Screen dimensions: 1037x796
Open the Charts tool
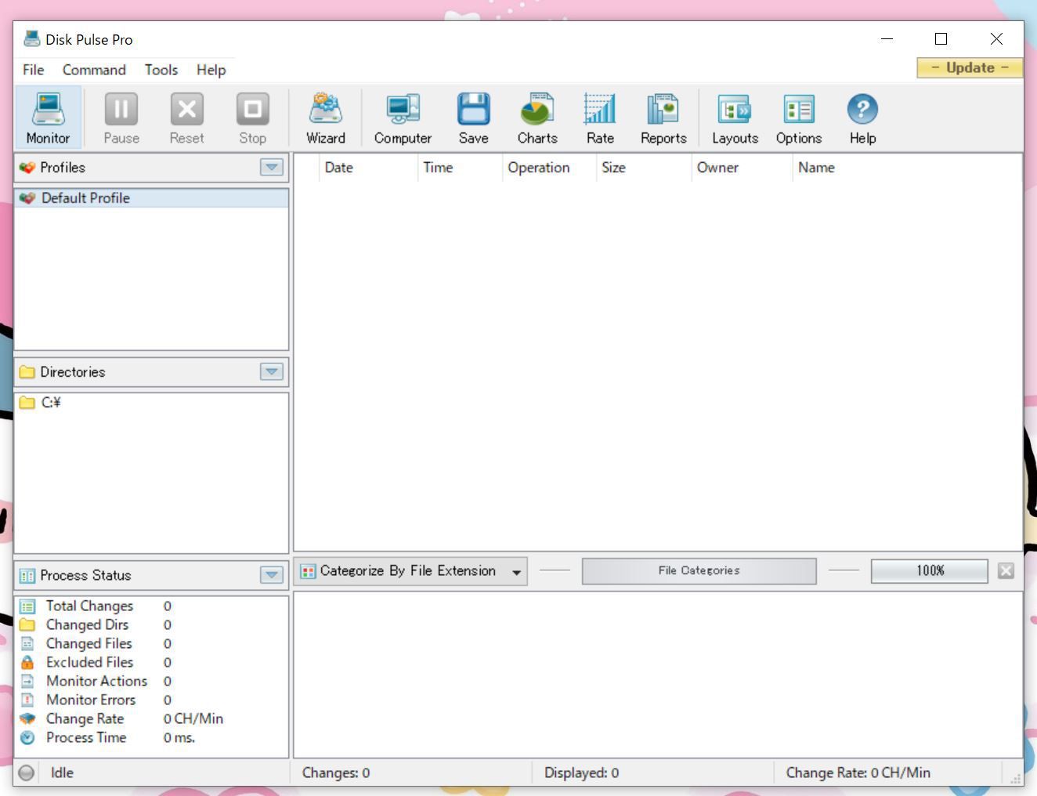[x=537, y=118]
